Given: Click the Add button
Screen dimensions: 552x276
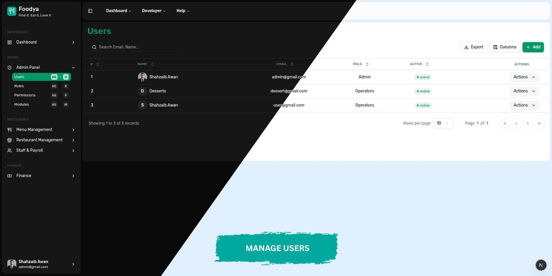Looking at the screenshot, I should coord(533,47).
